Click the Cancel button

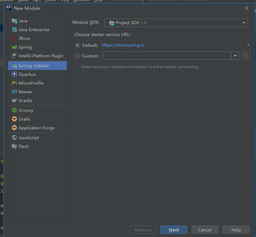(x=205, y=230)
